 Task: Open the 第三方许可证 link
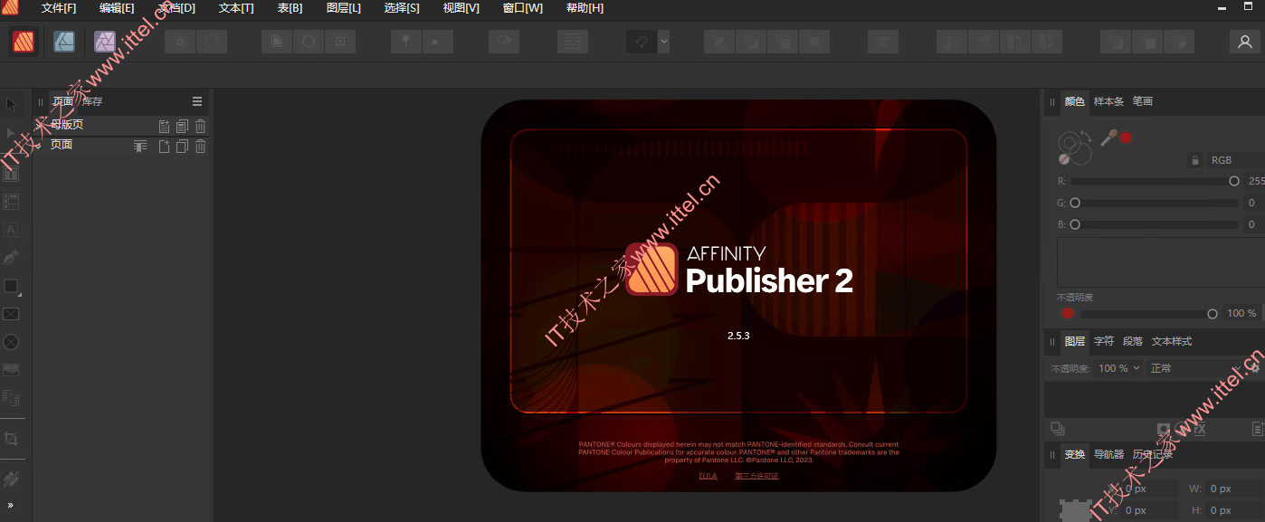point(756,474)
